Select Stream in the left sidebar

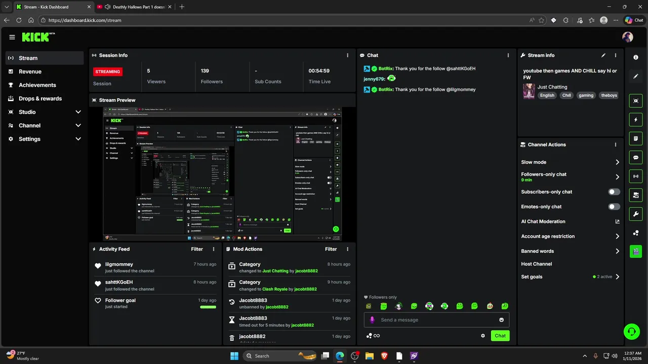point(45,58)
